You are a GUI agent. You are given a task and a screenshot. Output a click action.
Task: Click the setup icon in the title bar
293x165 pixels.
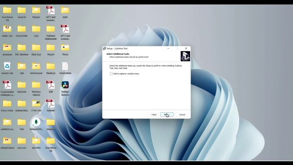(x=104, y=49)
